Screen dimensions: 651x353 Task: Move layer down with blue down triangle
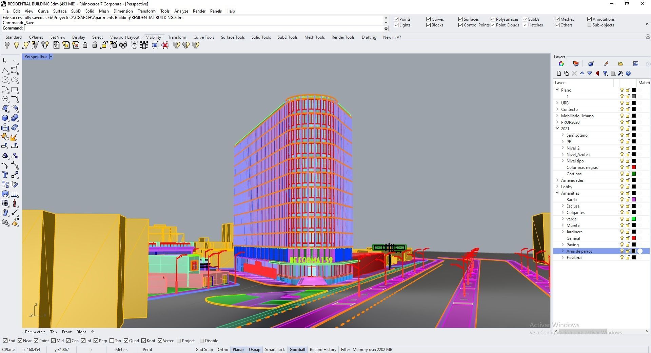tap(590, 73)
